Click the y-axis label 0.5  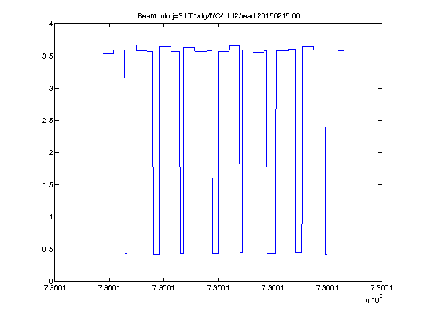(48, 249)
